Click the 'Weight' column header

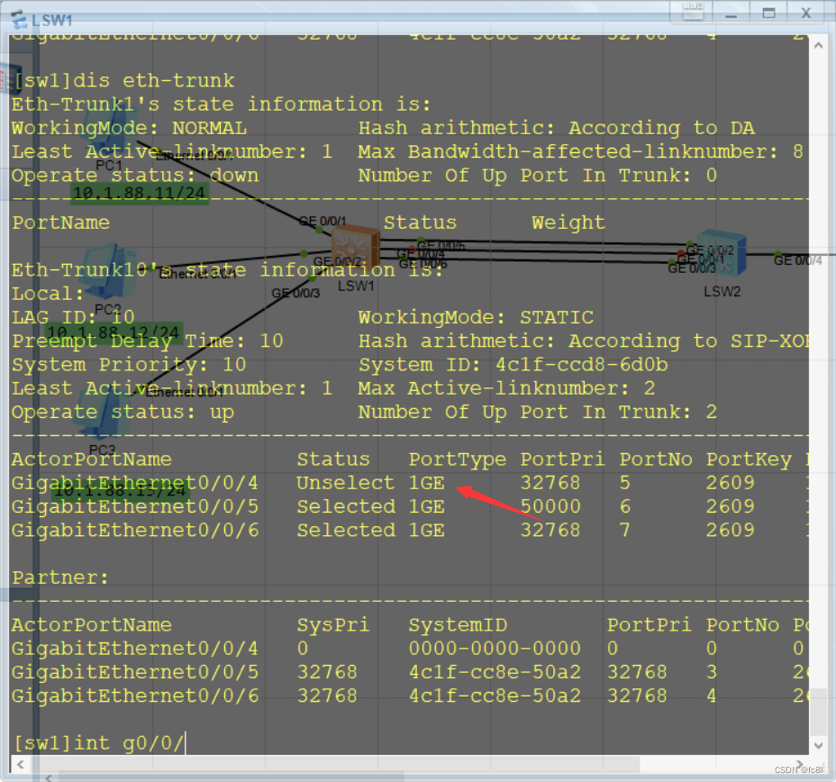[x=568, y=223]
